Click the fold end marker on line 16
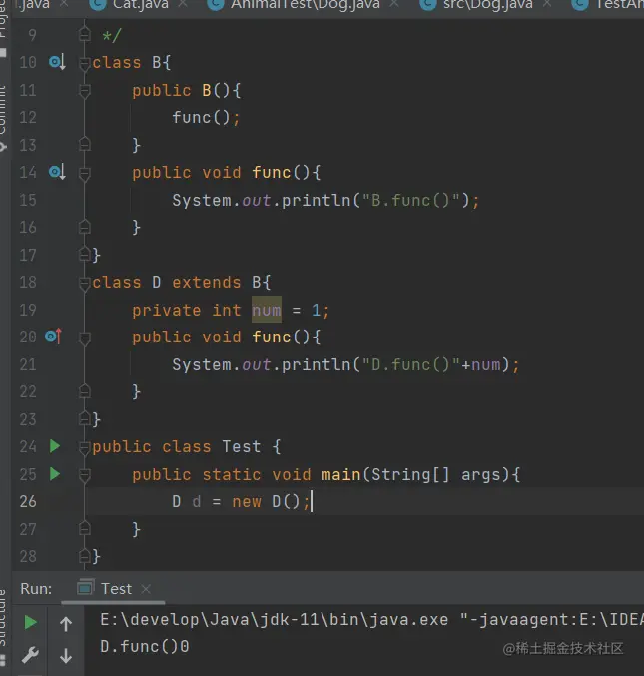Screen dimensions: 644x676 [85, 227]
